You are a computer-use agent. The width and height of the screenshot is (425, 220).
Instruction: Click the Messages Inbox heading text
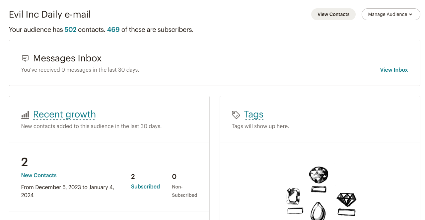tap(67, 58)
